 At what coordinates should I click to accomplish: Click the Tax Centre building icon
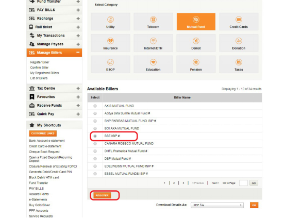(x=32, y=88)
